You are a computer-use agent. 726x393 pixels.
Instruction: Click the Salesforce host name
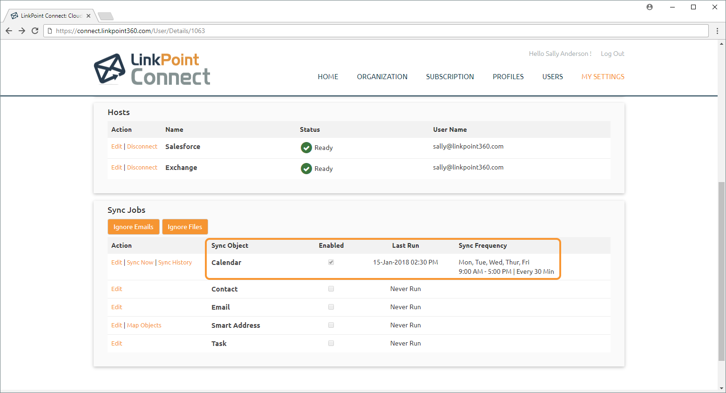click(x=183, y=146)
